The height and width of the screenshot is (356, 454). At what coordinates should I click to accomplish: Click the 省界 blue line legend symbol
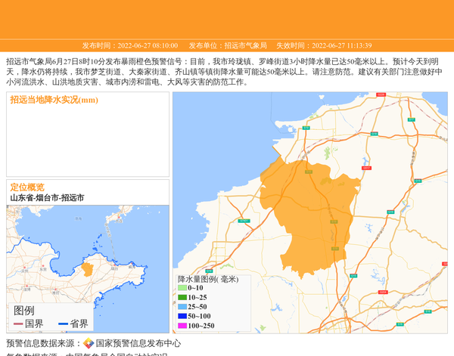coord(64,324)
